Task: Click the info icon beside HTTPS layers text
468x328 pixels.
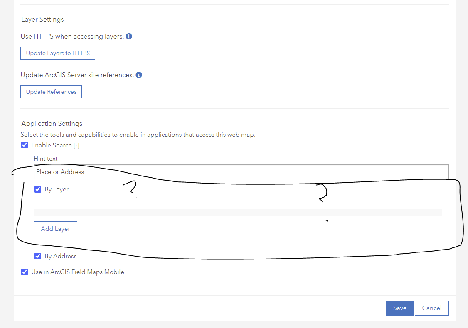Action: 129,37
